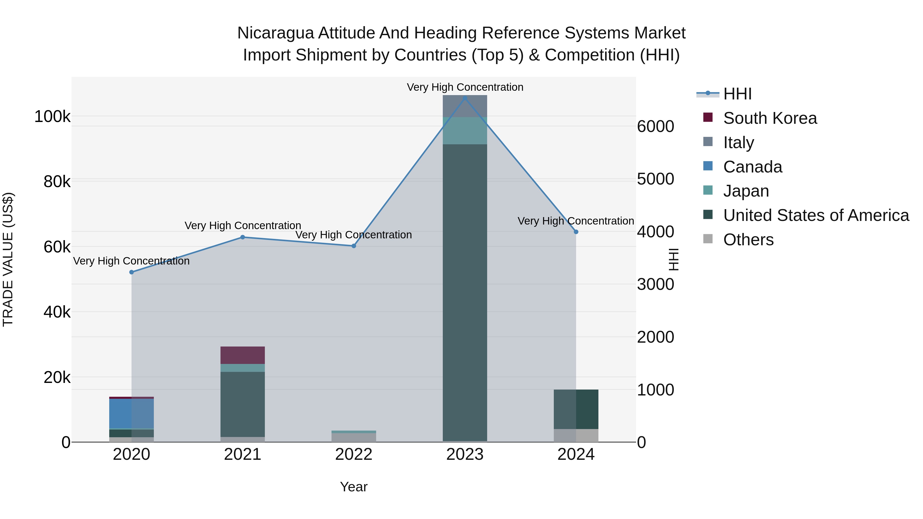Click the 2020 Very High Concentration annotation

[x=132, y=261]
